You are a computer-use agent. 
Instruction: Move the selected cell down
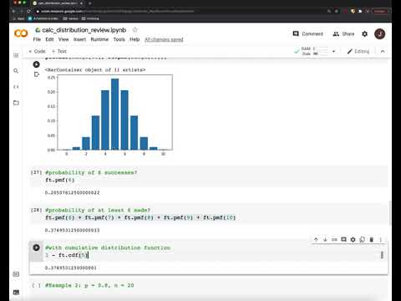pos(325,239)
